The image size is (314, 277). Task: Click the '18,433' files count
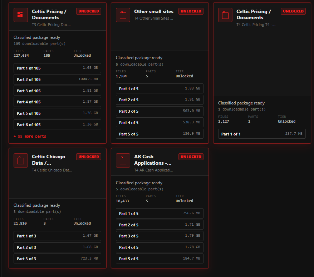coord(122,201)
